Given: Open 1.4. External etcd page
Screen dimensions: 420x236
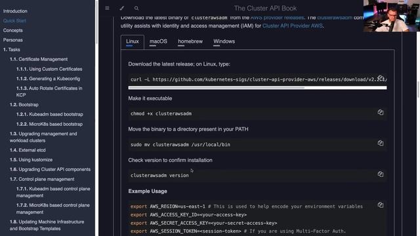Looking at the screenshot, I should [x=28, y=150].
